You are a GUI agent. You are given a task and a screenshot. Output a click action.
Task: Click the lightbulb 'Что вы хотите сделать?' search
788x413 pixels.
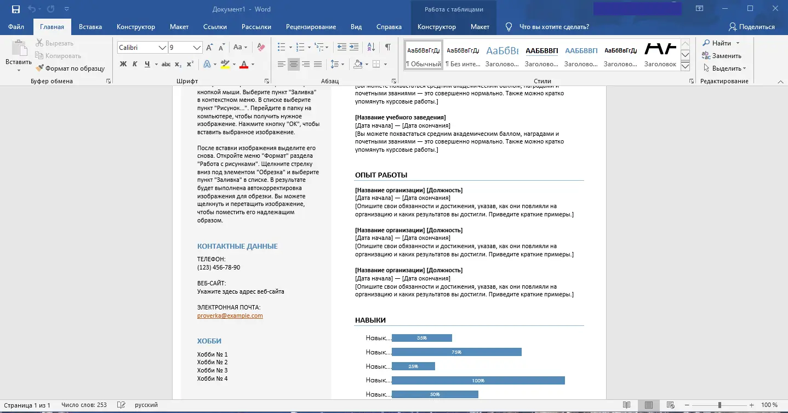[547, 27]
